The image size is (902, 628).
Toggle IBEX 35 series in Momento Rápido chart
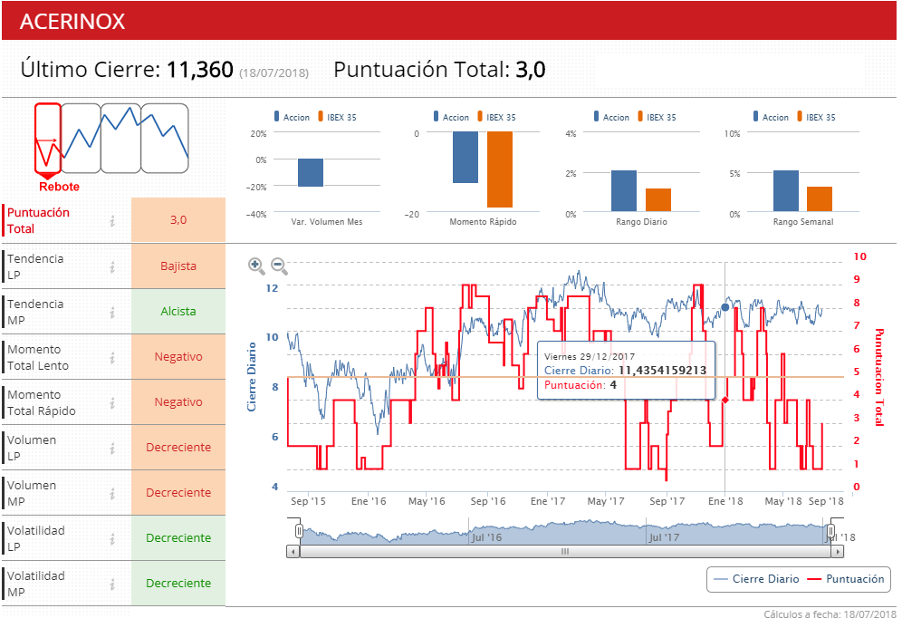(x=496, y=117)
